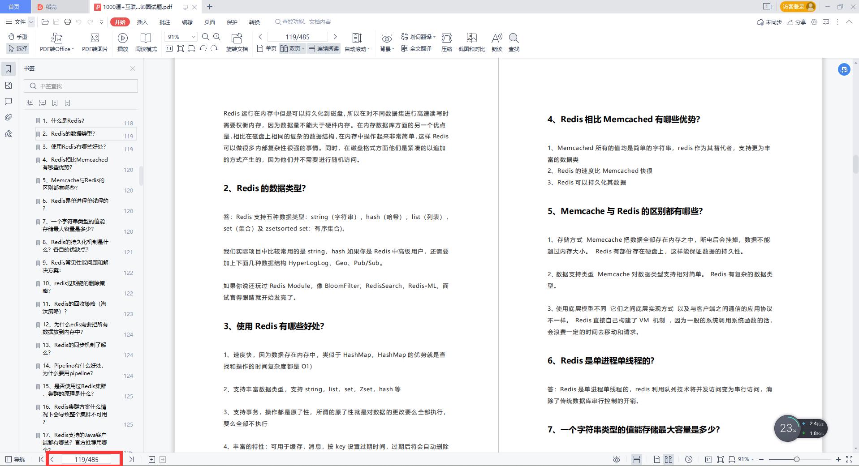Set actual size view in toolbar
Screen dimensions: 859x466
[169, 48]
